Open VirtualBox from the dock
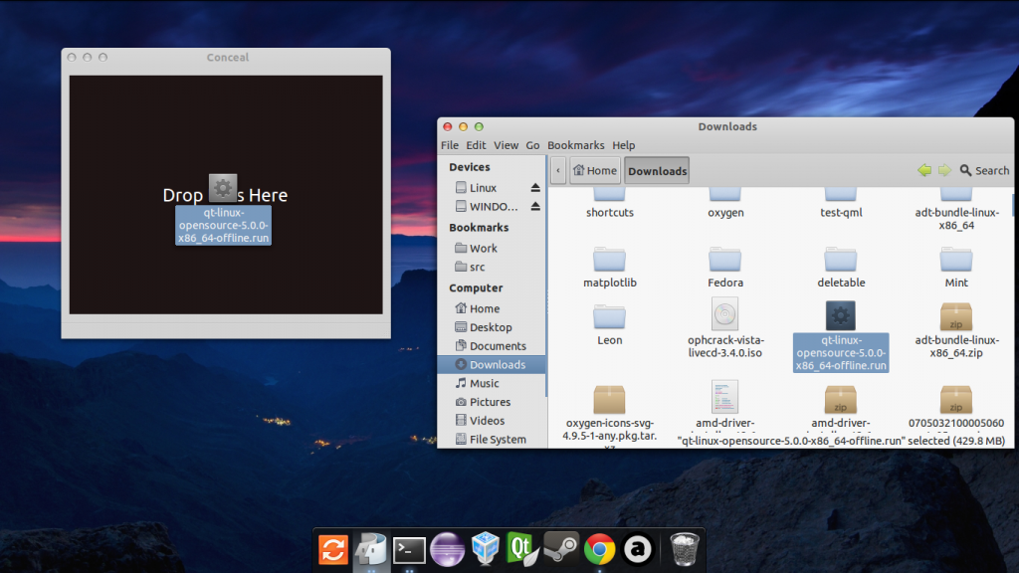Viewport: 1019px width, 573px height. [485, 548]
